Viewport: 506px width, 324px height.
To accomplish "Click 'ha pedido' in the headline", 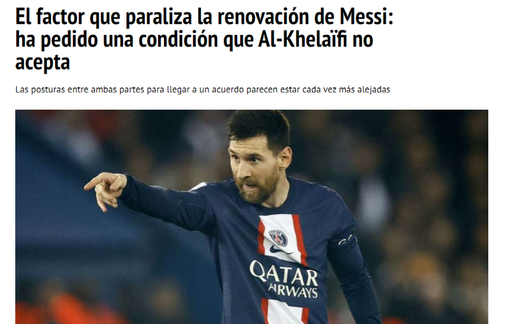I will pos(57,39).
